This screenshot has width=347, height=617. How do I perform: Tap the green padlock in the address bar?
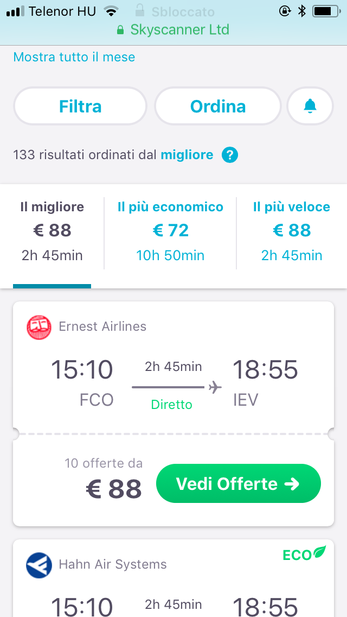click(120, 30)
